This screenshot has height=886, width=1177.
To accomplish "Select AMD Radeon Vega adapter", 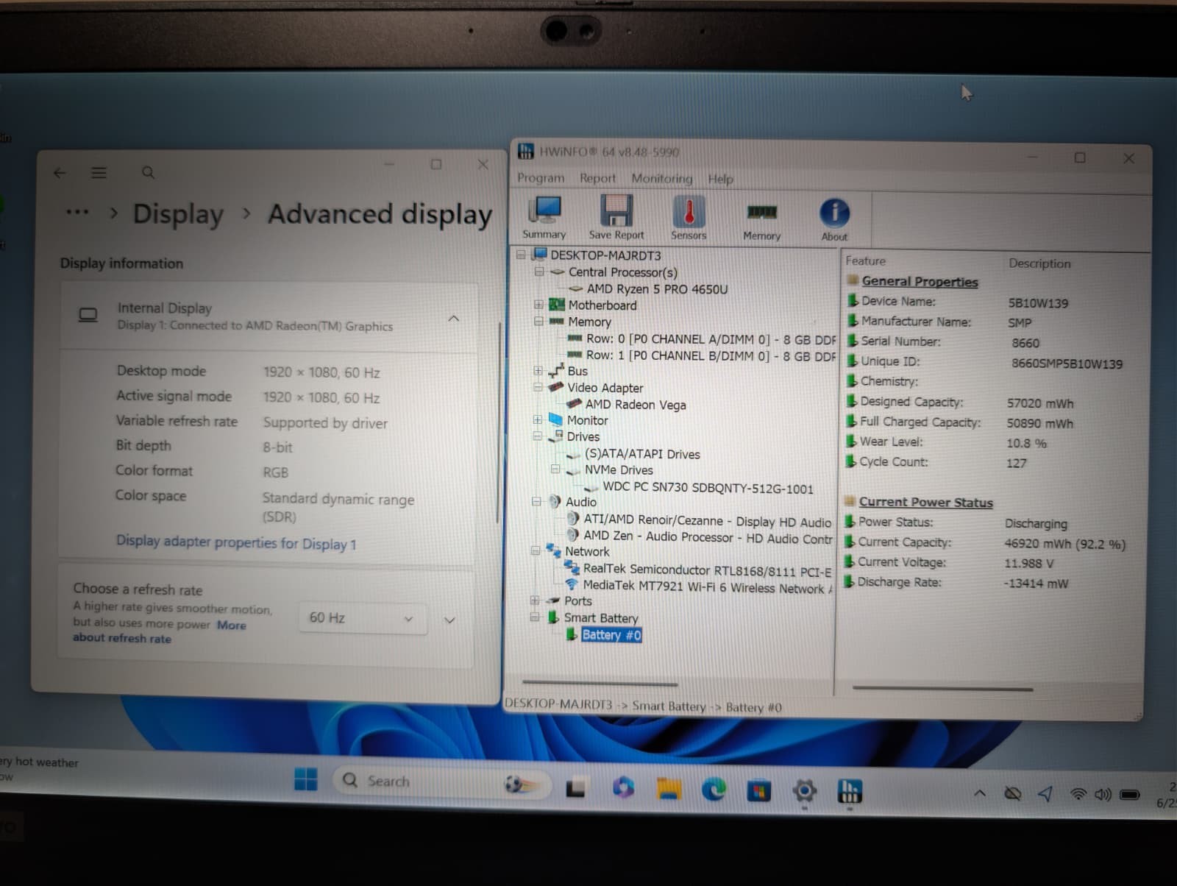I will click(x=636, y=405).
